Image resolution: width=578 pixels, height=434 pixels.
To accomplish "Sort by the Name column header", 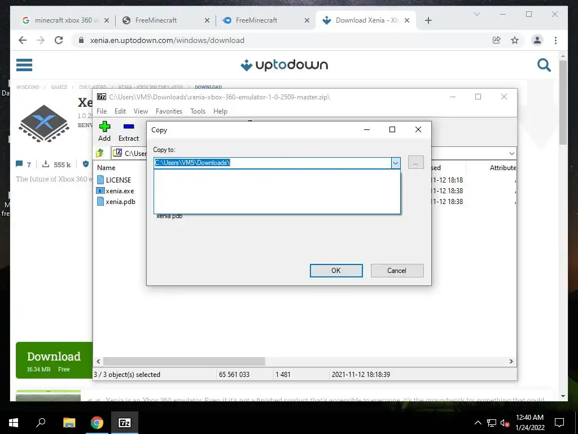I will [106, 167].
